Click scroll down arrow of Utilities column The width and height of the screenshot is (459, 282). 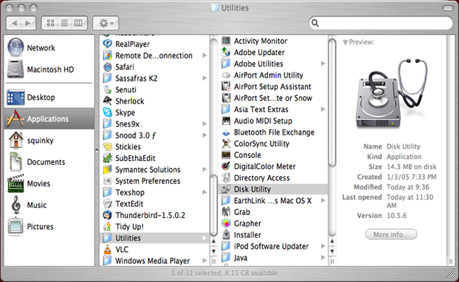[x=332, y=251]
